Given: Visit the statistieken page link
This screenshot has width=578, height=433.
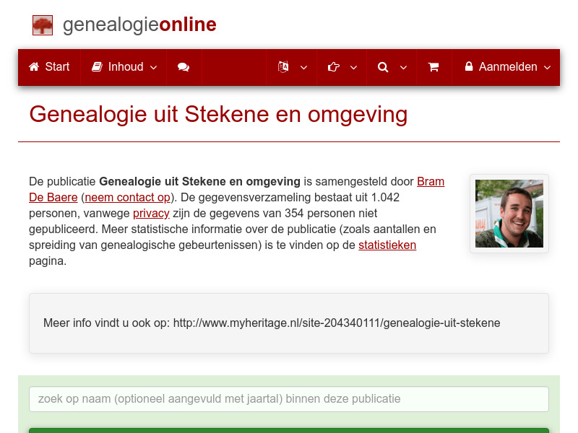Looking at the screenshot, I should tap(387, 245).
